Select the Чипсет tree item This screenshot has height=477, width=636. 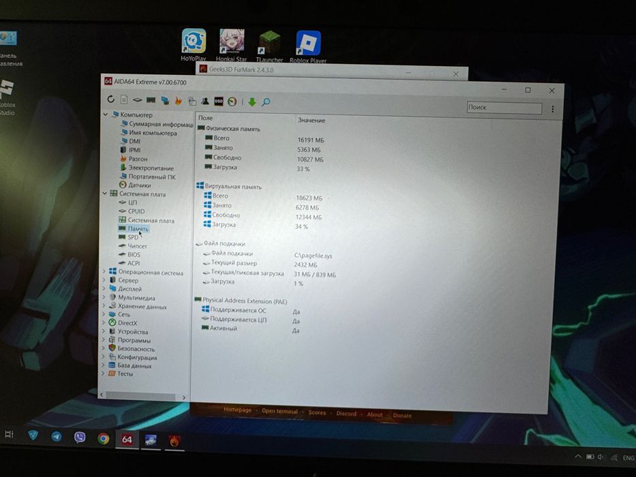(133, 246)
